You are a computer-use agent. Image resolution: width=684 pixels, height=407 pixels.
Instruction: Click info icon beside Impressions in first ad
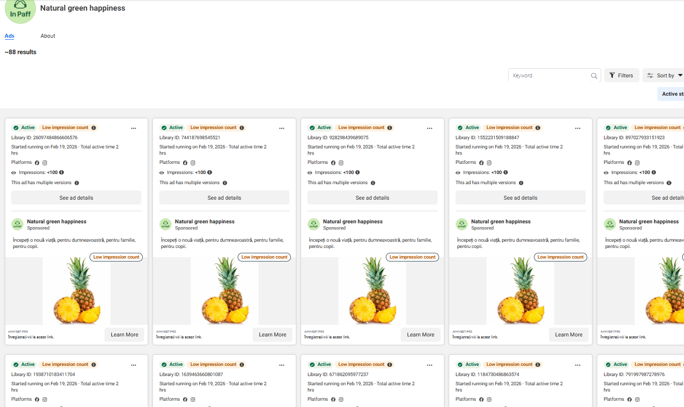pos(61,173)
